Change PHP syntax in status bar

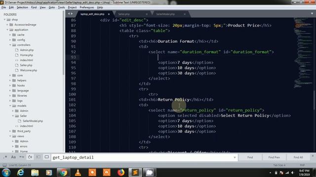302,165
